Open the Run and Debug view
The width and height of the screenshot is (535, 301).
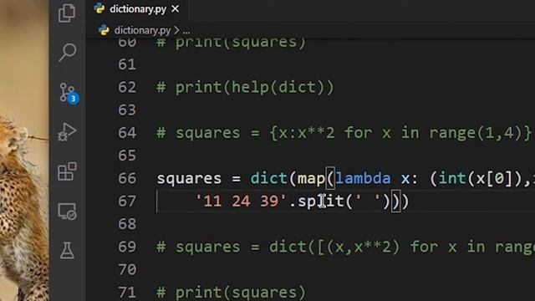click(67, 132)
